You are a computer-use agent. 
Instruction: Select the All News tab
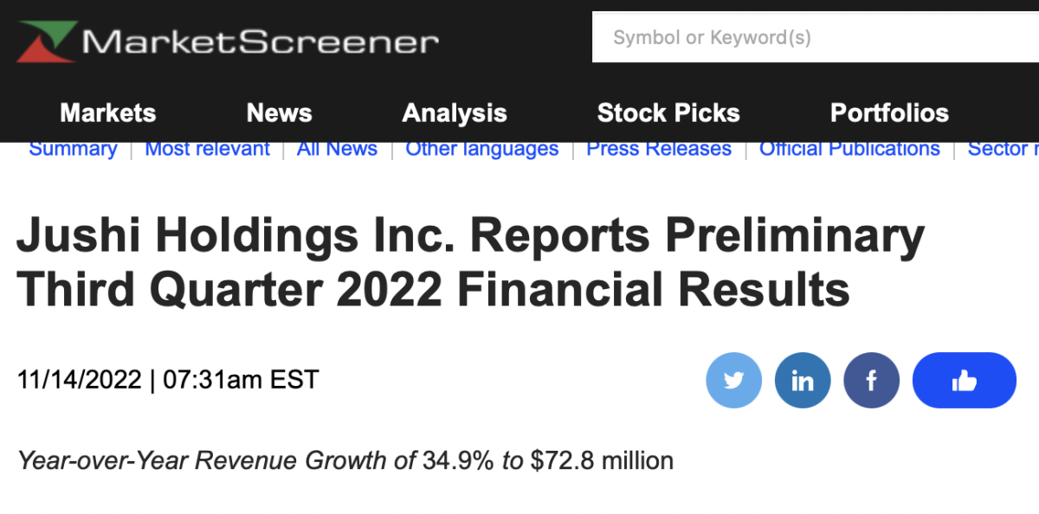pyautogui.click(x=337, y=149)
